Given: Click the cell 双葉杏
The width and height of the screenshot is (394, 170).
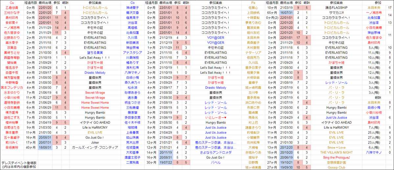Looking at the screenshot, I should pos(12,48).
